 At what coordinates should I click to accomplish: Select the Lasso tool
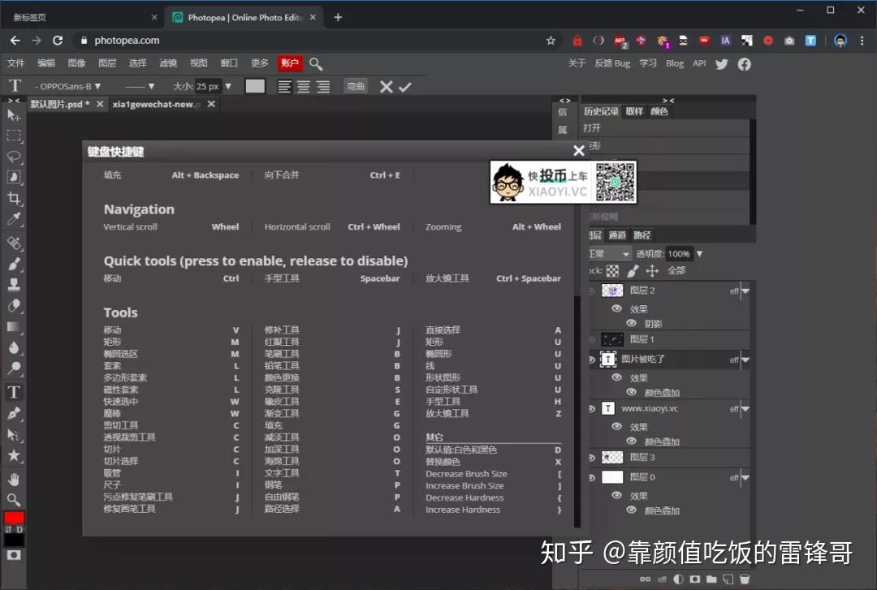point(14,157)
